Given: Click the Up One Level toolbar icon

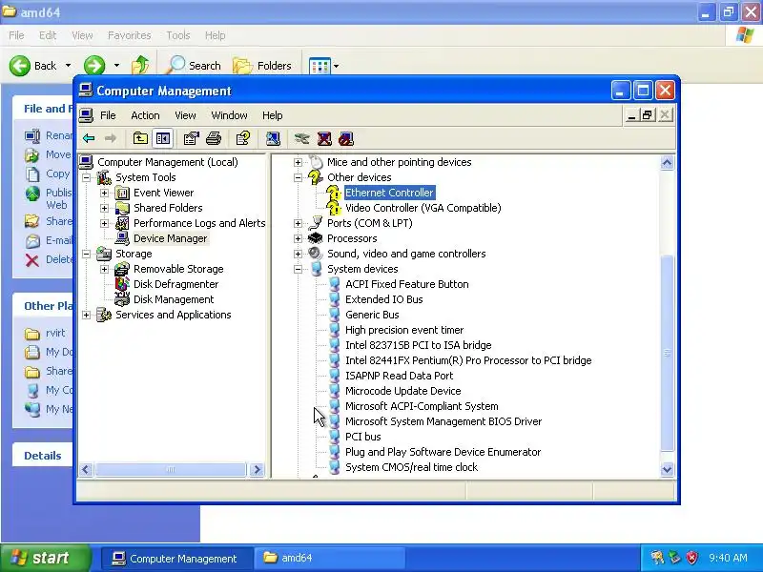Looking at the screenshot, I should [140, 138].
